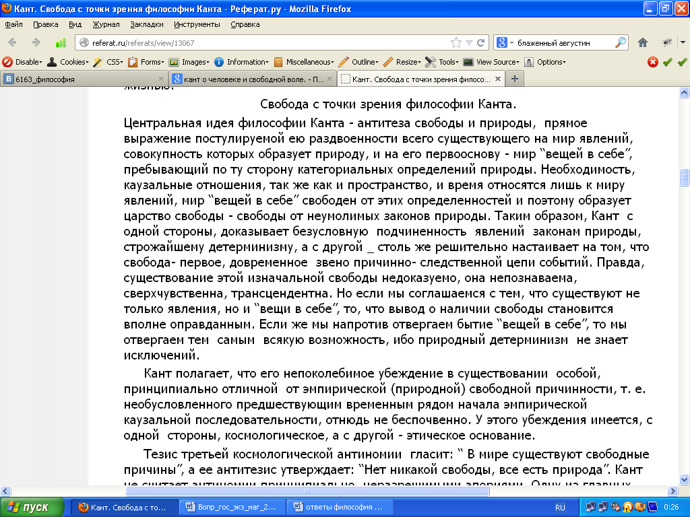
Task: Open the Miscellaneous toolbar menu
Action: [x=304, y=62]
